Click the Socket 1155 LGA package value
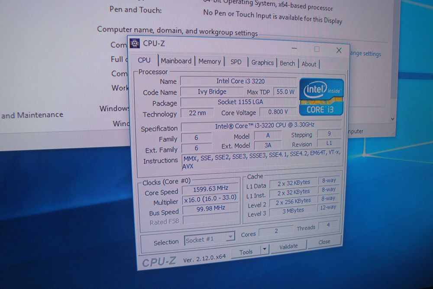The width and height of the screenshot is (433, 289). click(x=239, y=102)
